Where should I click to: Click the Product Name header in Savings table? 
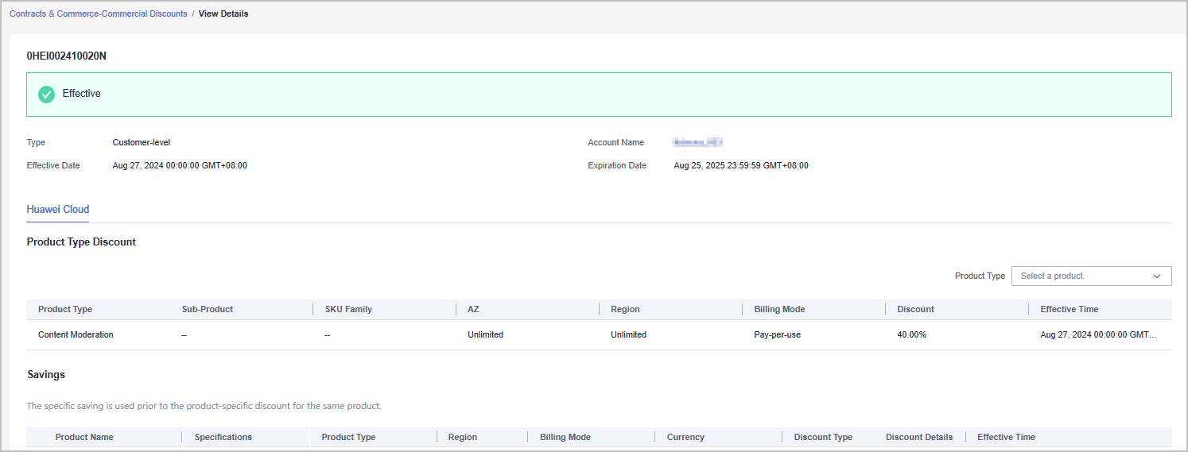[84, 437]
